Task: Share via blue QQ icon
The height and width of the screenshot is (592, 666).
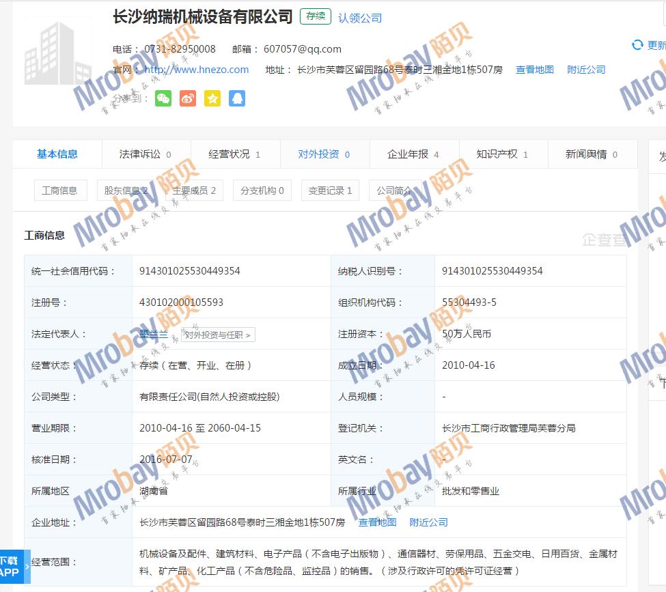Action: (x=237, y=98)
